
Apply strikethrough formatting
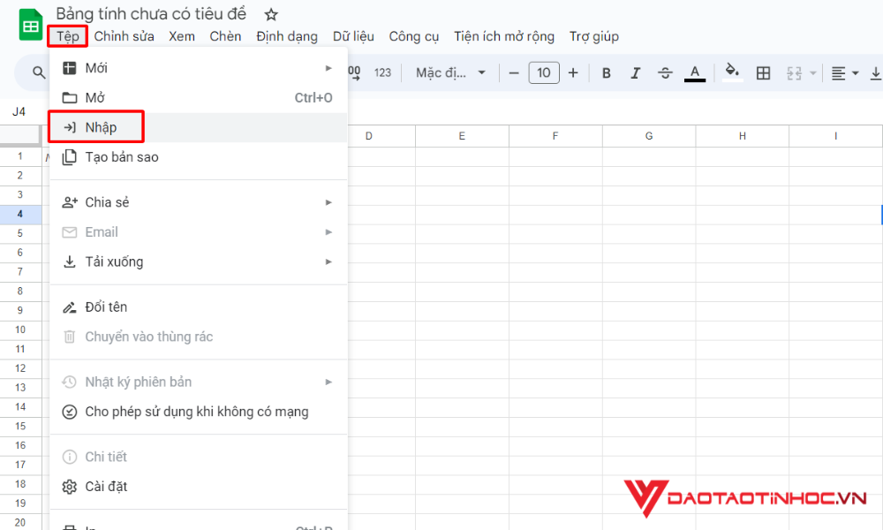665,72
